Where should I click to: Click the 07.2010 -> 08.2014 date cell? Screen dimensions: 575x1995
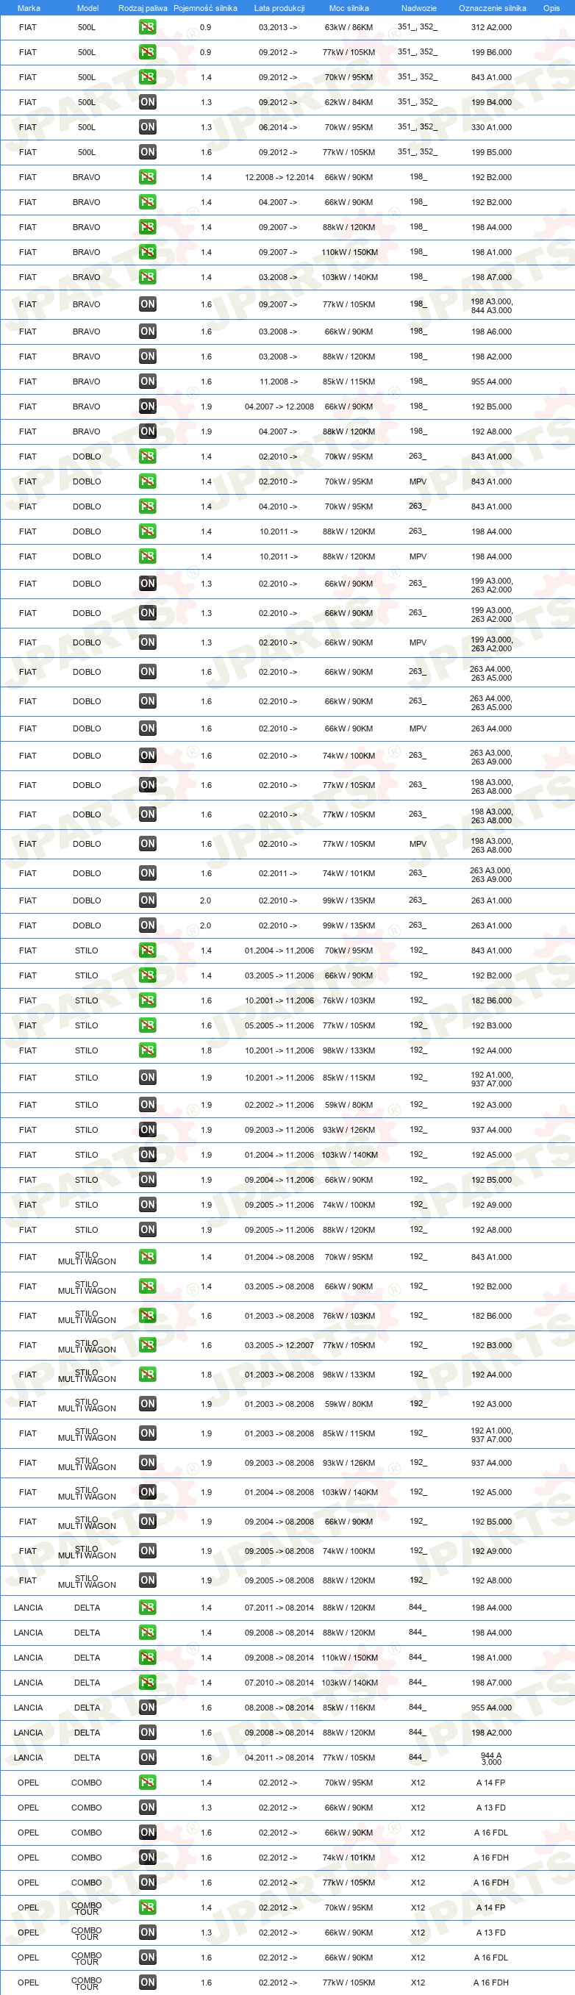(x=279, y=1683)
